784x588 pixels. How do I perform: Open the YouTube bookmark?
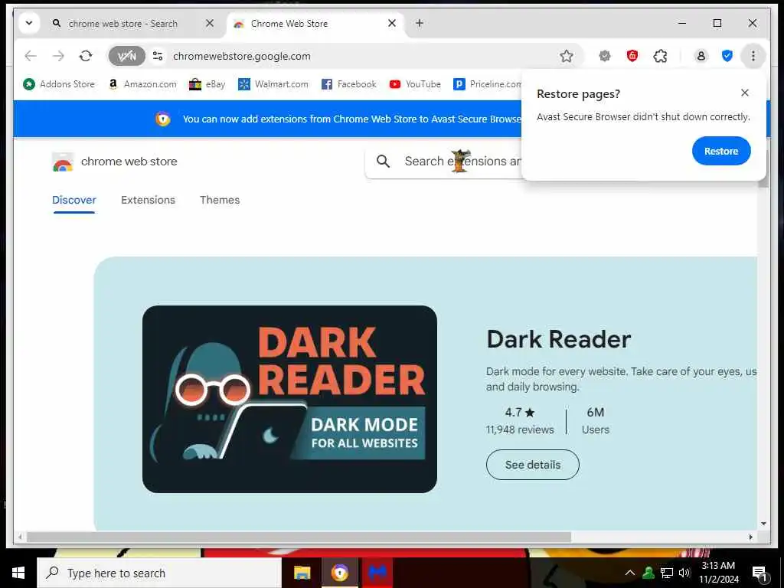click(x=415, y=84)
